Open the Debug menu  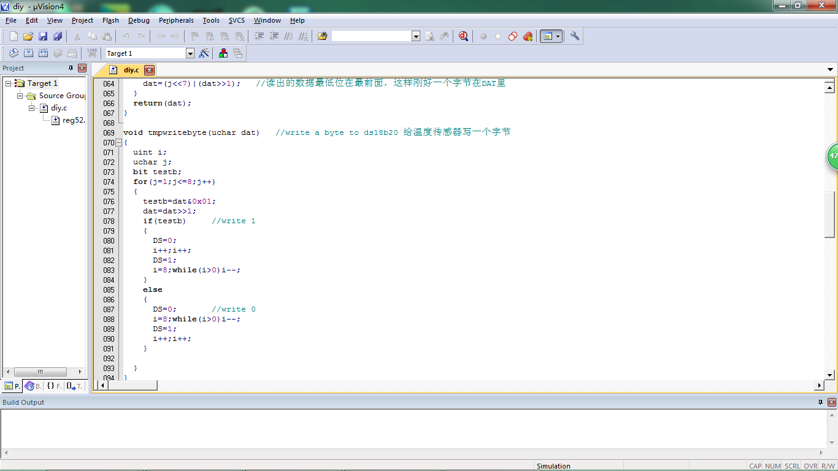pos(139,20)
